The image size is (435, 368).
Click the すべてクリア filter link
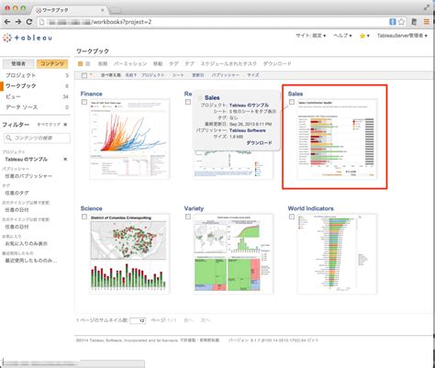point(49,125)
